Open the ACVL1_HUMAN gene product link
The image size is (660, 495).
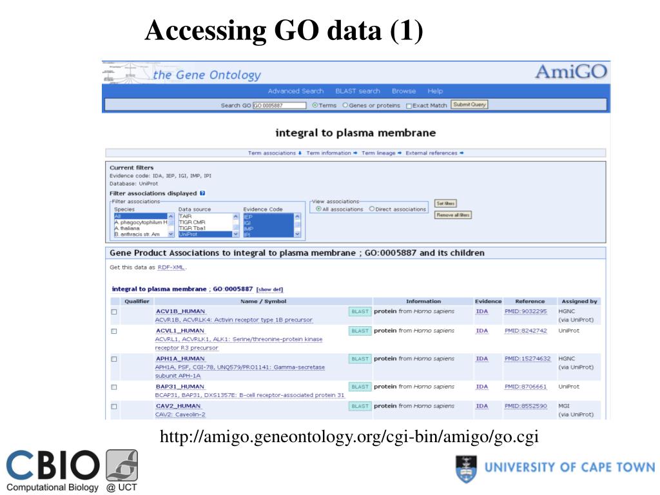(180, 331)
